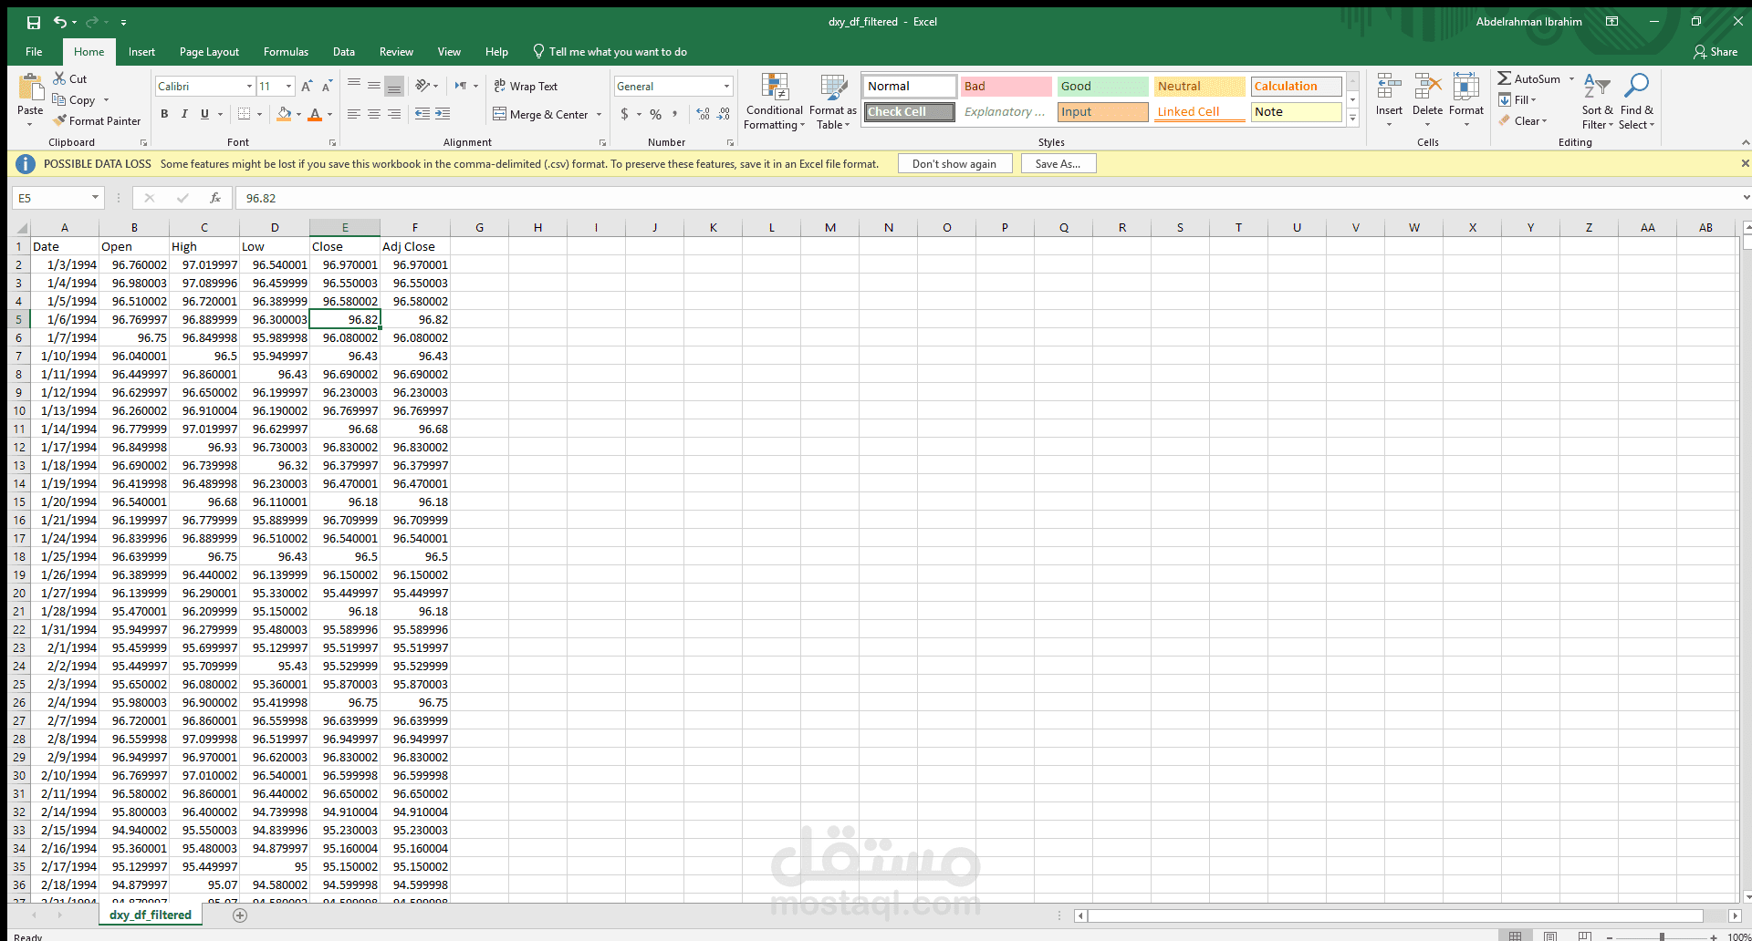Open the font size dropdown

[289, 87]
